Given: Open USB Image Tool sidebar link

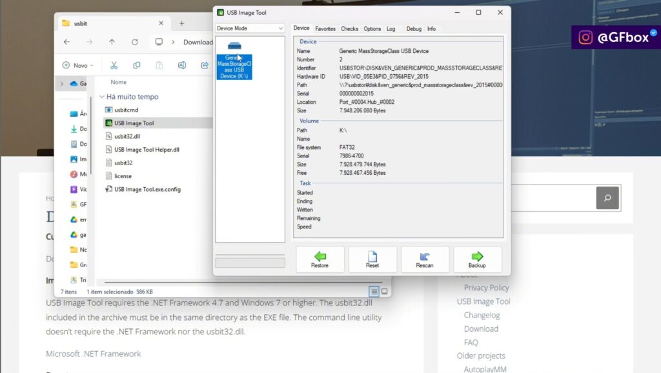Looking at the screenshot, I should (x=483, y=301).
